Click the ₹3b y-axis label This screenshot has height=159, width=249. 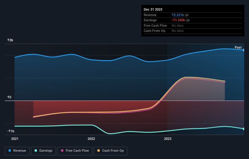coord(10,40)
